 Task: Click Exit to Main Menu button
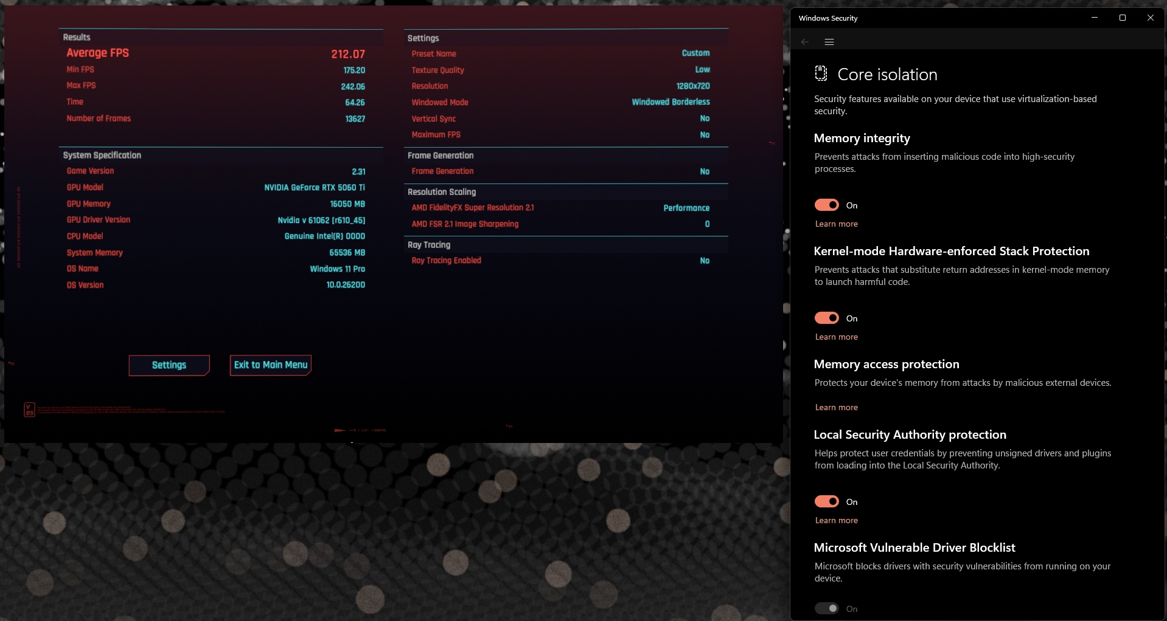click(x=271, y=365)
